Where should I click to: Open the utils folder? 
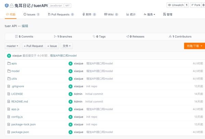pos(14,79)
